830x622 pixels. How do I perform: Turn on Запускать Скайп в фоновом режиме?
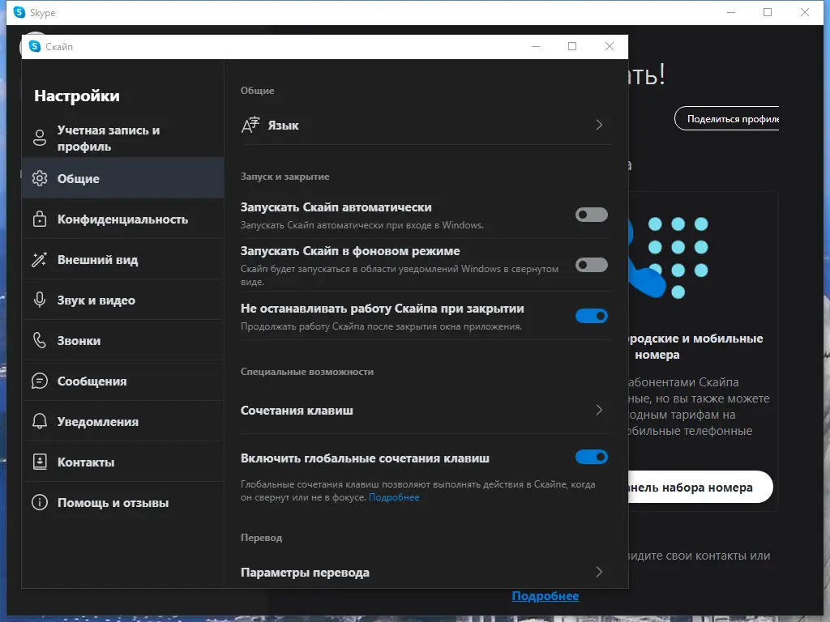point(592,265)
